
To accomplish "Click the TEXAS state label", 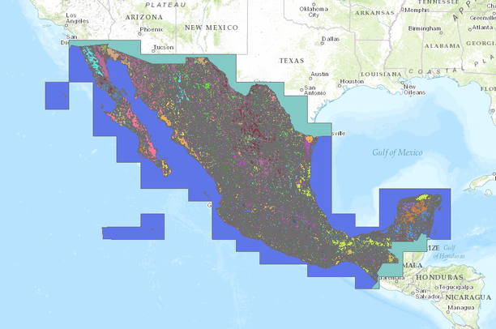I will [x=291, y=61].
